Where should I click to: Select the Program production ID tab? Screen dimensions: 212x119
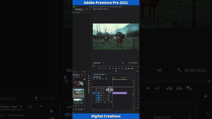click(100, 9)
